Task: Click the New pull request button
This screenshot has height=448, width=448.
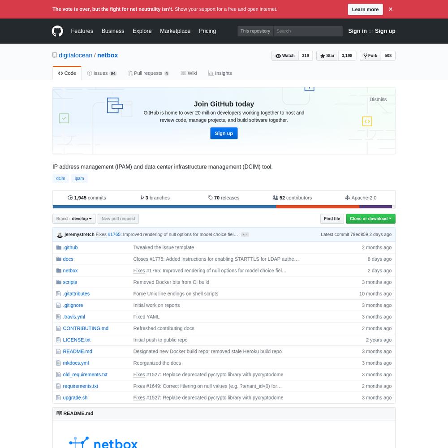Action: click(118, 219)
